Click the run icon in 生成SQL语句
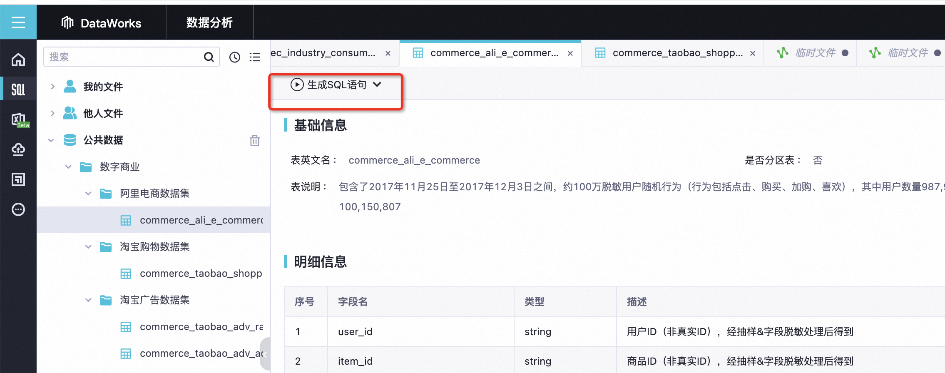 pos(297,85)
